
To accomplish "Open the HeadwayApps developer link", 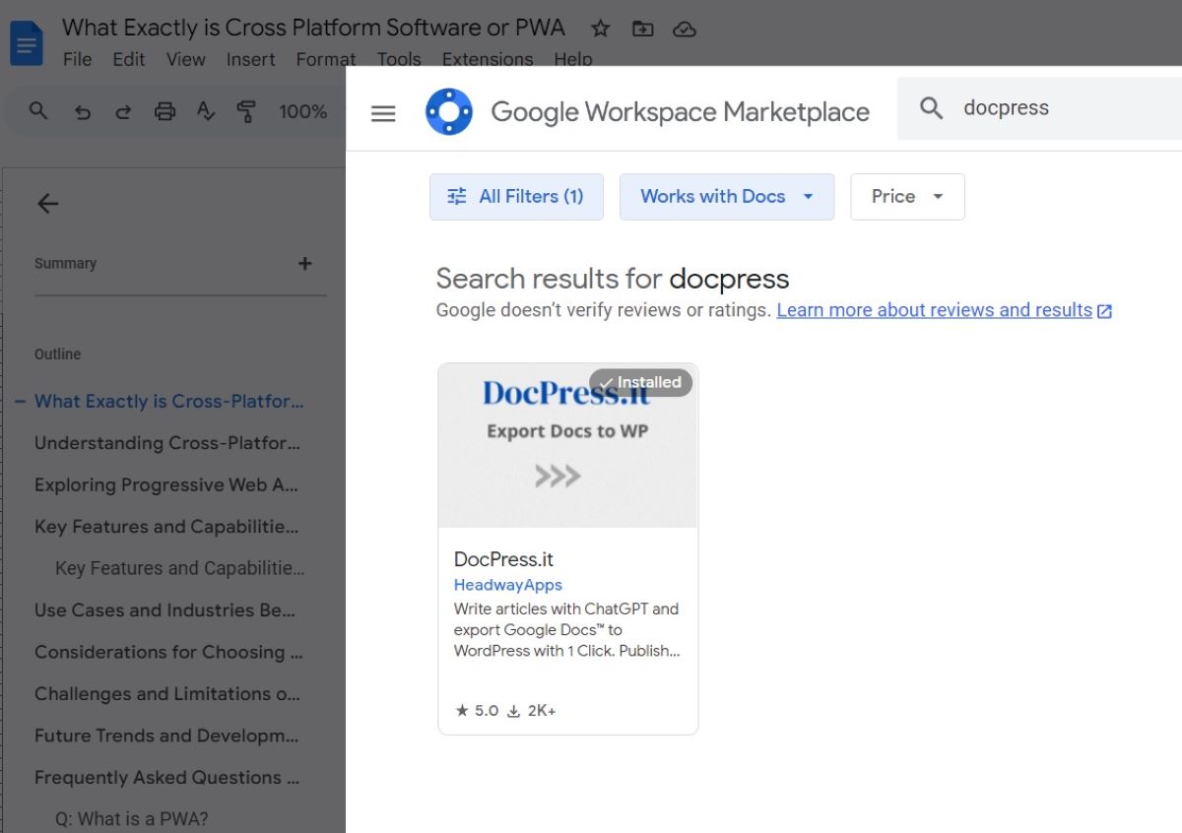I will [508, 585].
